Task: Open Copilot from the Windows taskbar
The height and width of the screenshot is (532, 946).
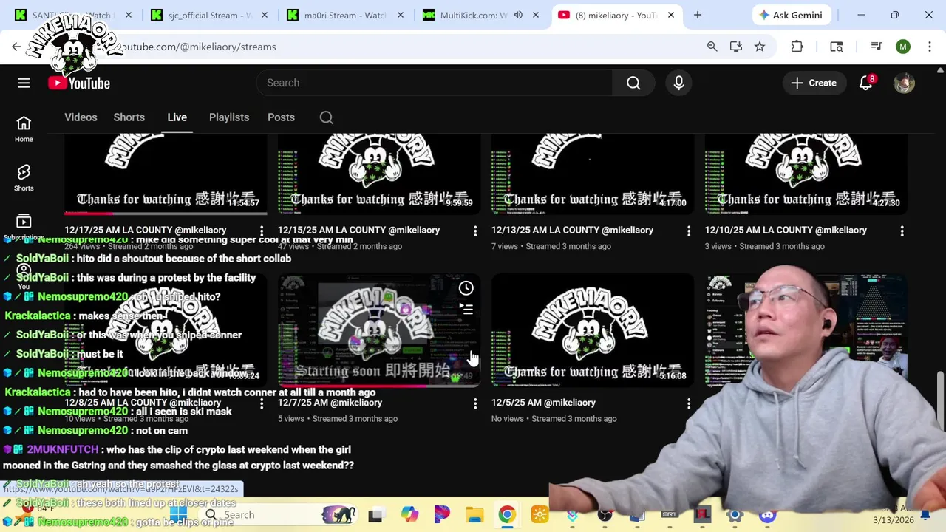Action: point(409,515)
